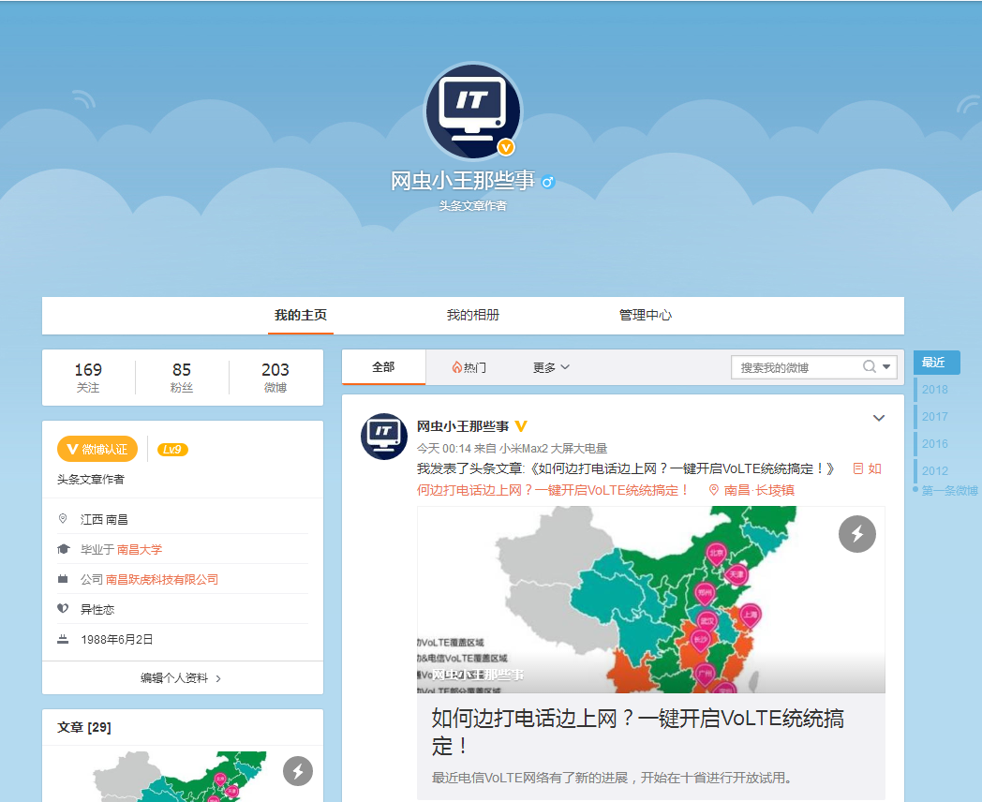Click the magnifier icon in the weibo search box

point(870,367)
